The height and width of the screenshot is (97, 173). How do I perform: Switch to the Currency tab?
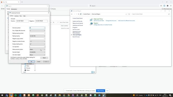click(x=16, y=16)
